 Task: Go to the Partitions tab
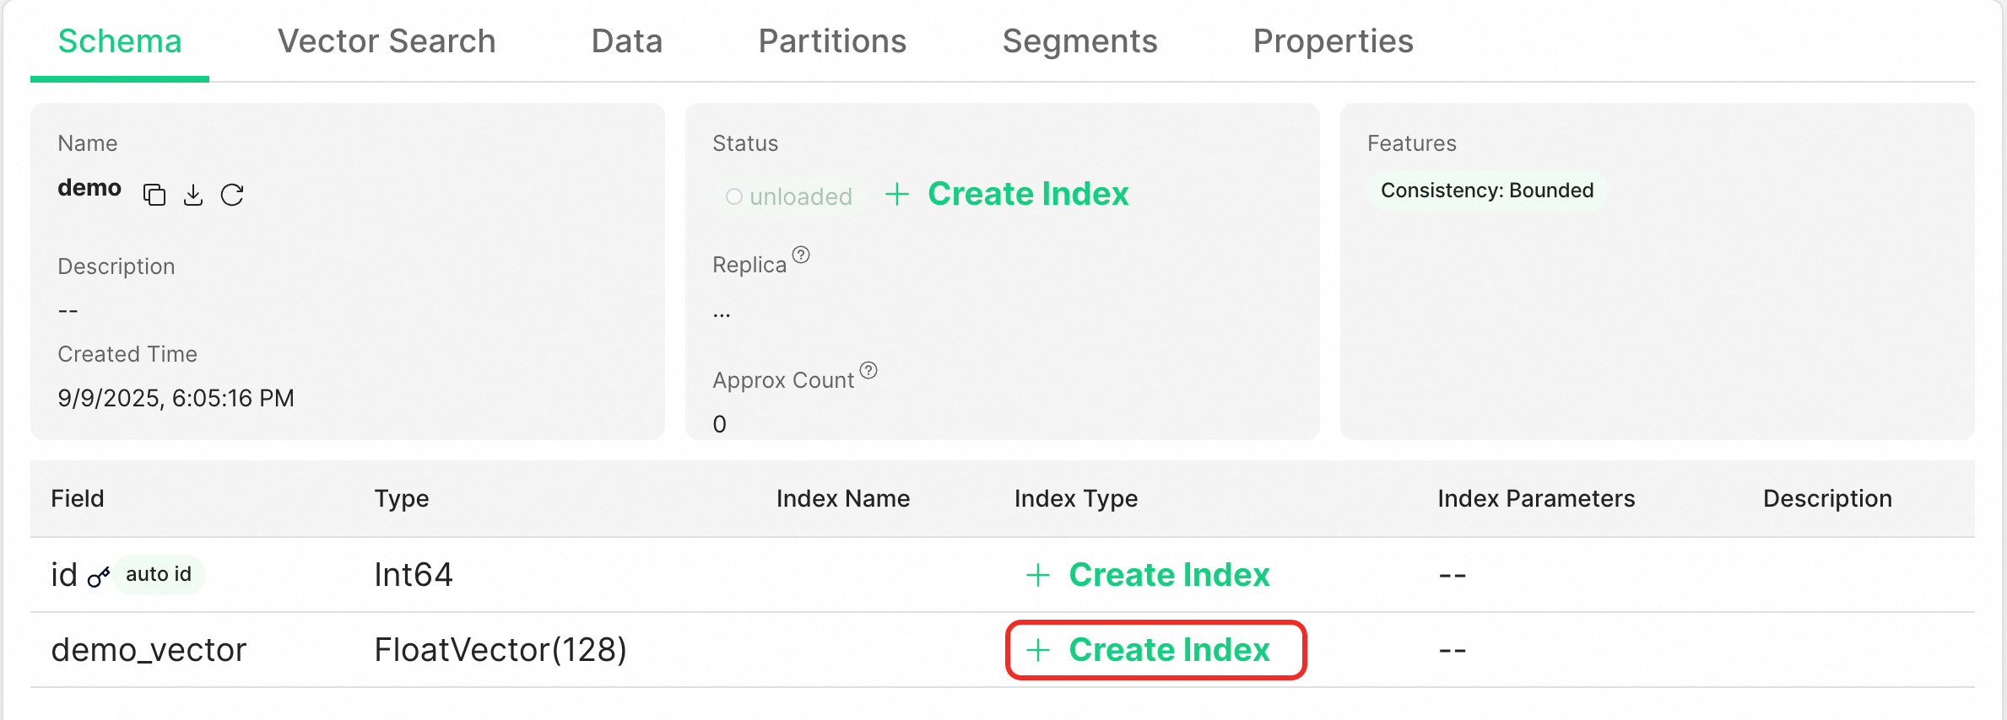pos(832,41)
